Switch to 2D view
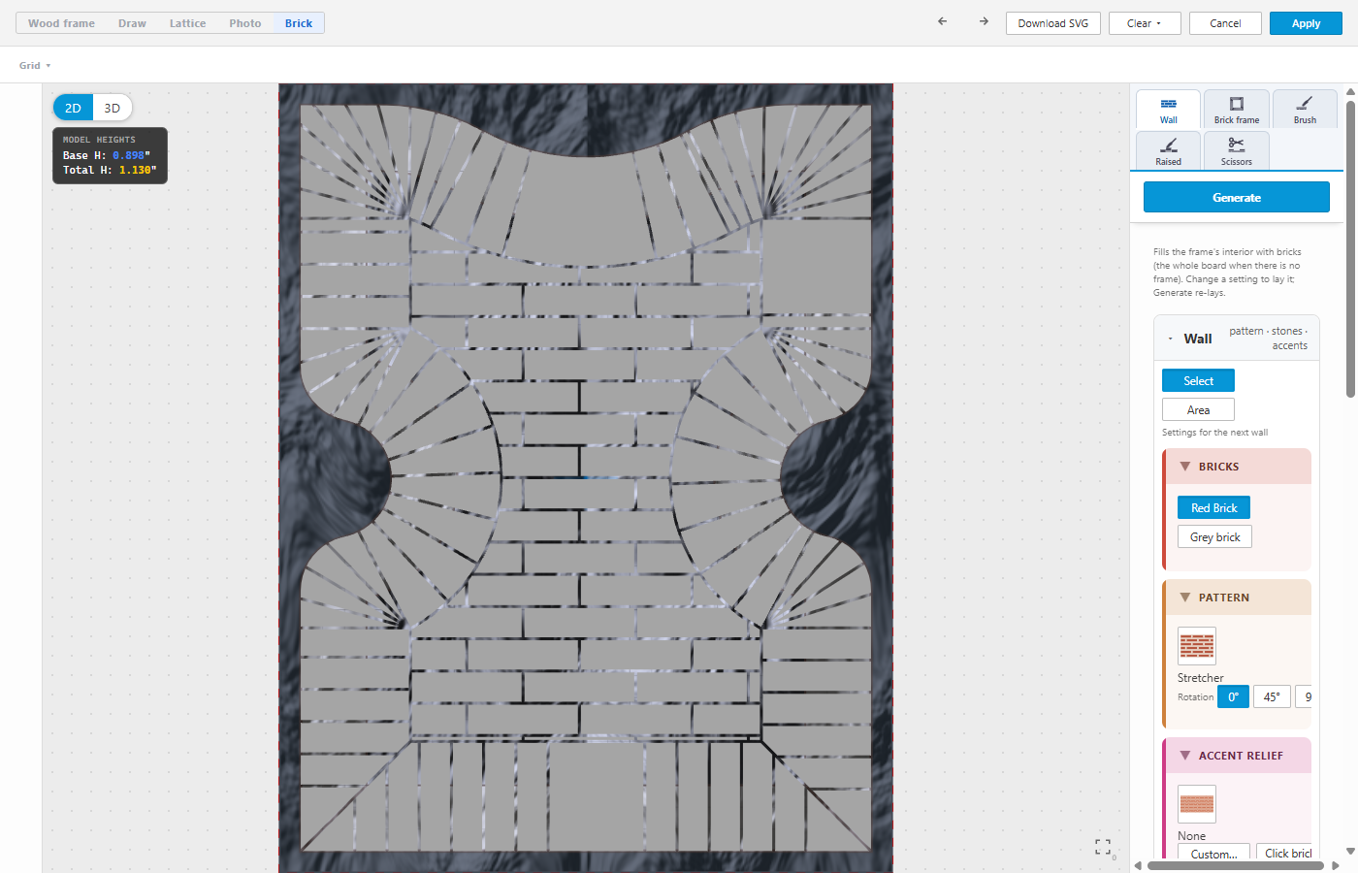This screenshot has height=873, width=1358. (x=73, y=108)
